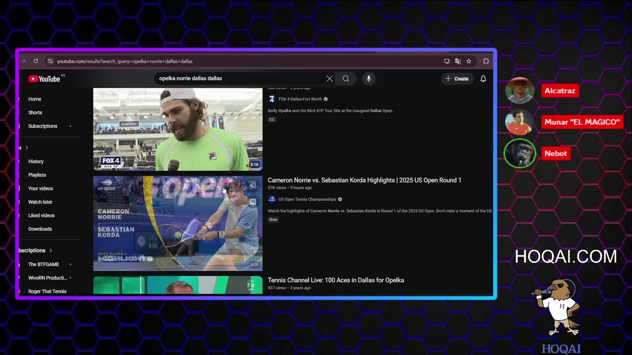Play the Tennis Channel Live thumbnail
Viewport: 632px width, 355px height.
(178, 285)
